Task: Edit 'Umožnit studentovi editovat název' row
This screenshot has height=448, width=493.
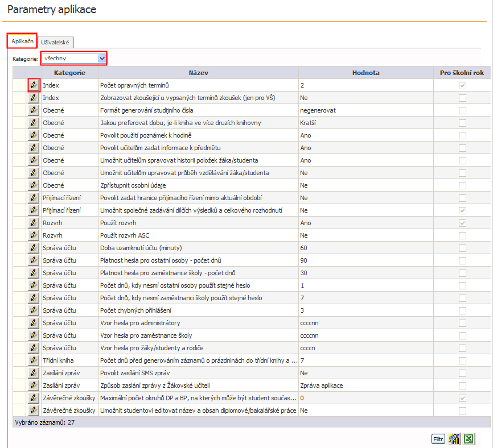Action: pos(34,410)
